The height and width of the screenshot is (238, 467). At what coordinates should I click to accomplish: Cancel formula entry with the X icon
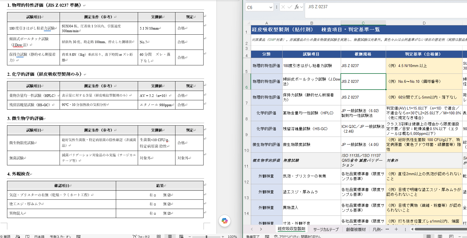tap(283, 7)
